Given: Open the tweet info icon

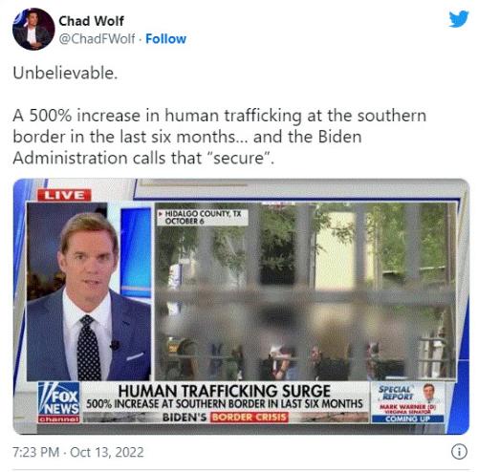Looking at the screenshot, I should 459,452.
